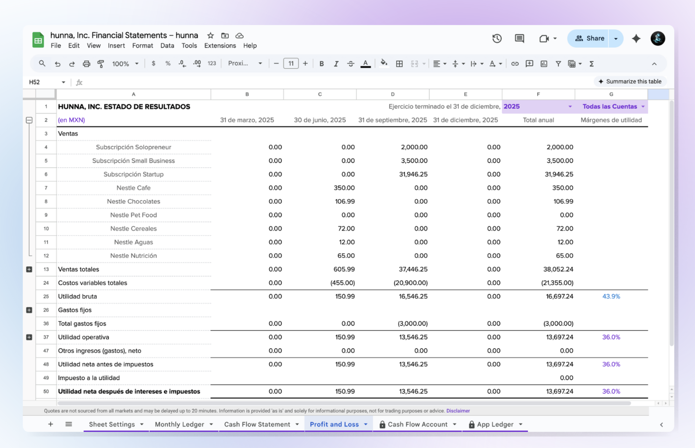695x448 pixels.
Task: Open the 2025 year dropdown
Action: coord(570,107)
